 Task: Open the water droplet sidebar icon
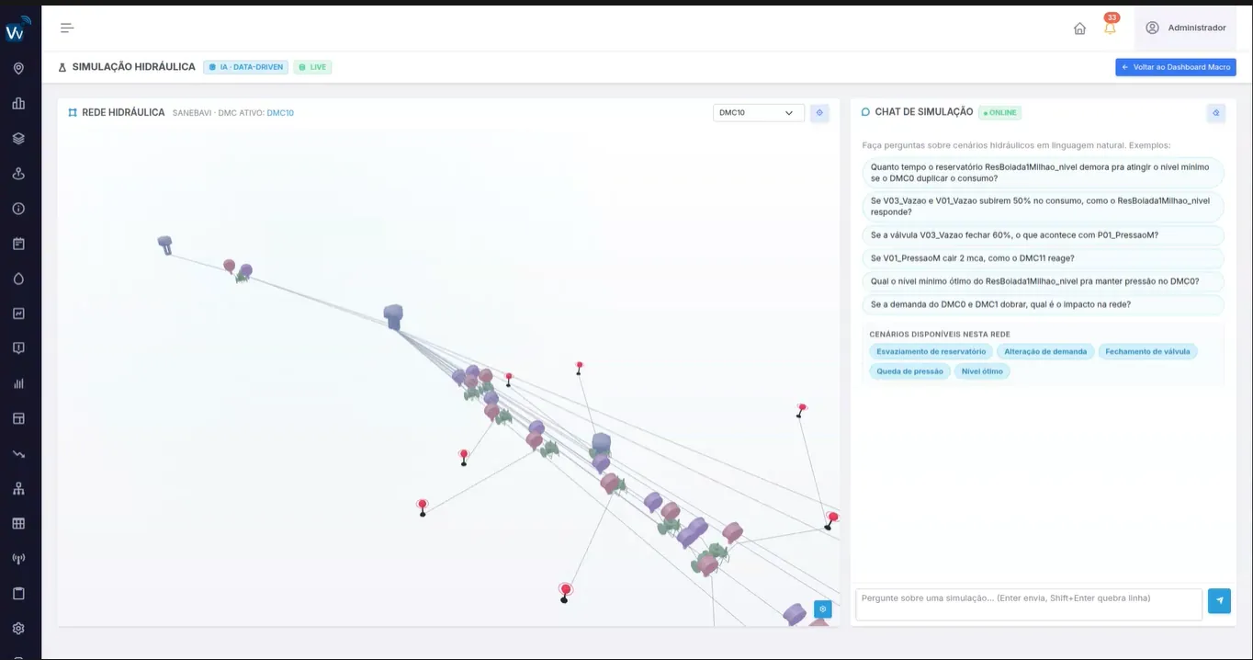(18, 279)
